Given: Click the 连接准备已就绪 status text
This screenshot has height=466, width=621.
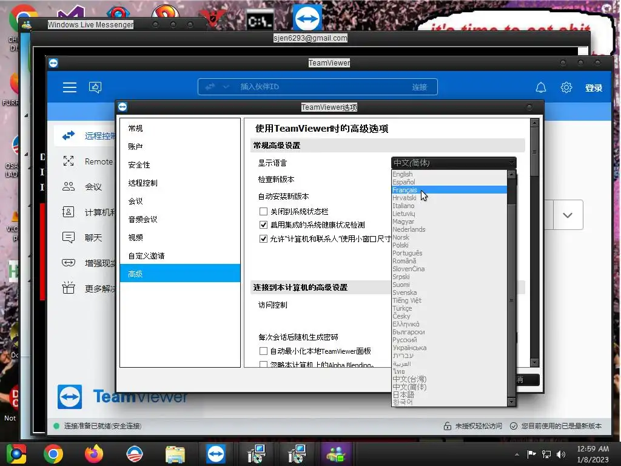Looking at the screenshot, I should pyautogui.click(x=102, y=426).
